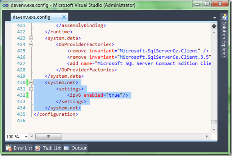This screenshot has height=156, width=232.
Task: Click the vertical scrollbar down arrow
Action: point(214,129)
